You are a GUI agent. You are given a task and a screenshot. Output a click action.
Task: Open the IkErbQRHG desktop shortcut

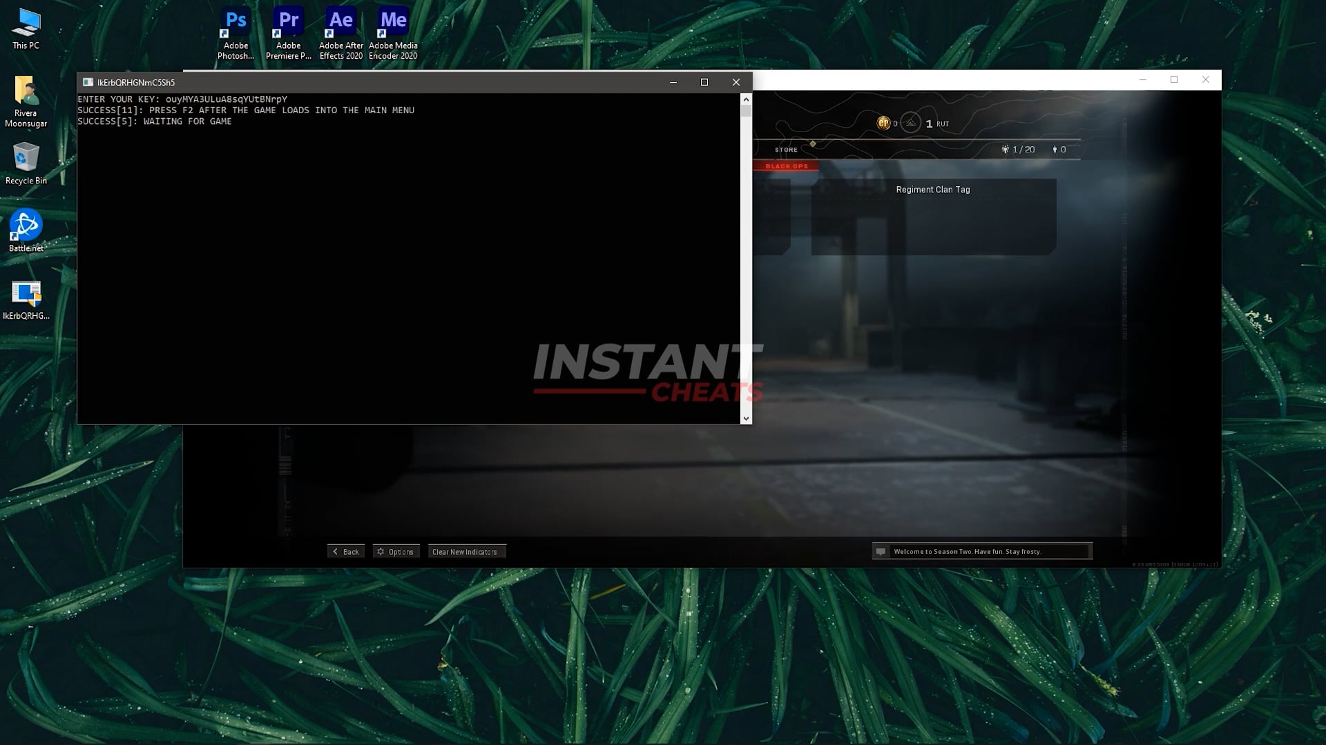[x=26, y=293]
